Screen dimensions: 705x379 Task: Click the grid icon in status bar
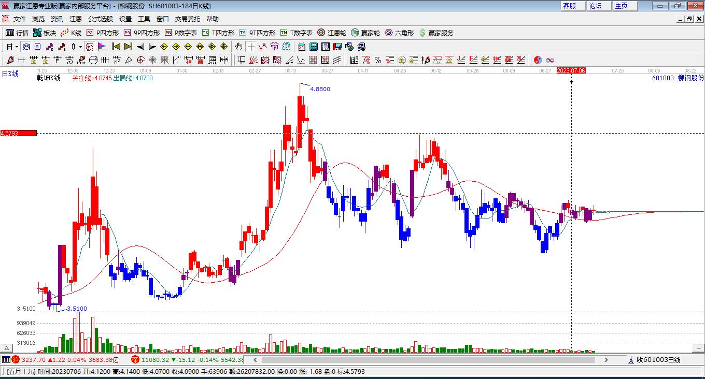pos(6,360)
